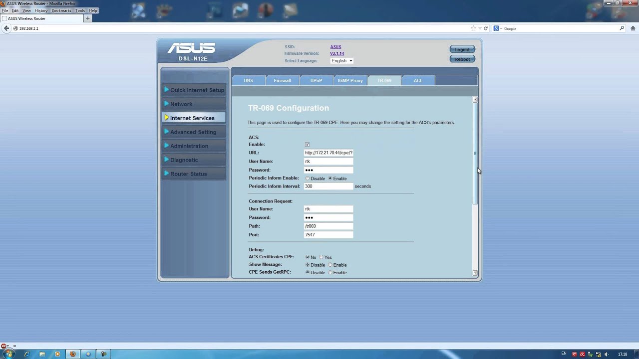Click arrow icon beside Router Status
Viewport: 639px width, 359px height.
coord(167,174)
